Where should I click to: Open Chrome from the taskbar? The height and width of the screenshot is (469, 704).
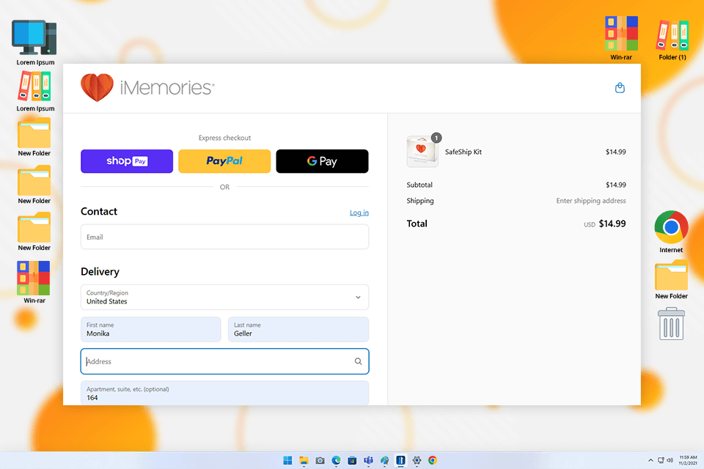[x=433, y=460]
